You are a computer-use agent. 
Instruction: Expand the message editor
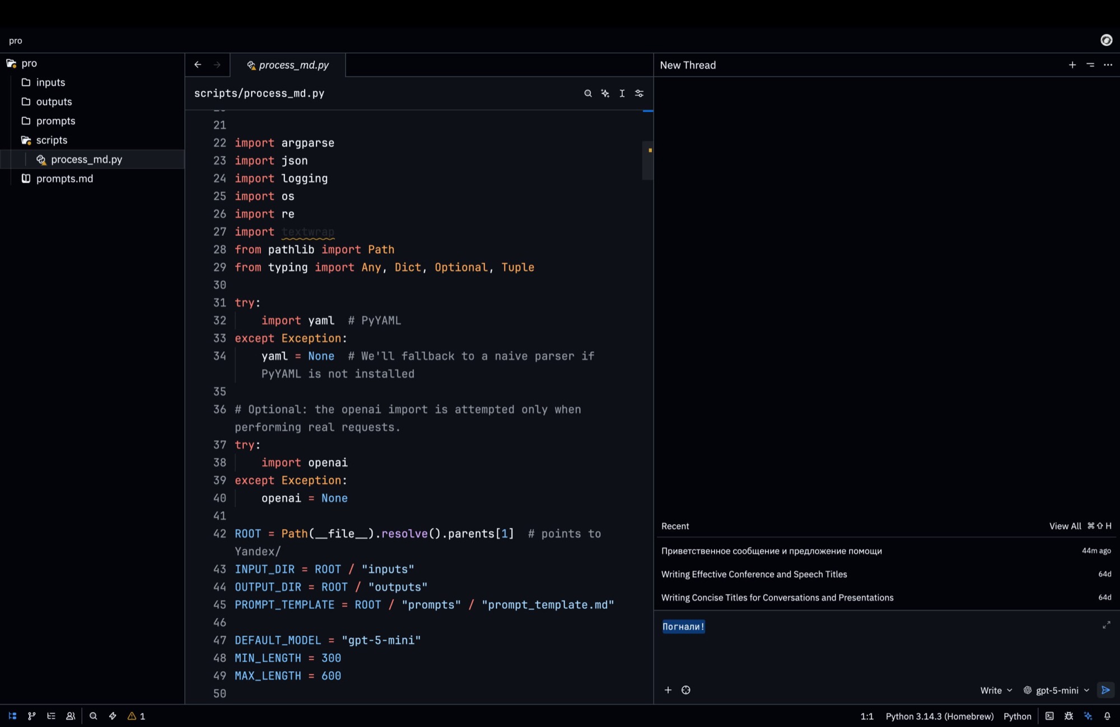click(x=1107, y=625)
